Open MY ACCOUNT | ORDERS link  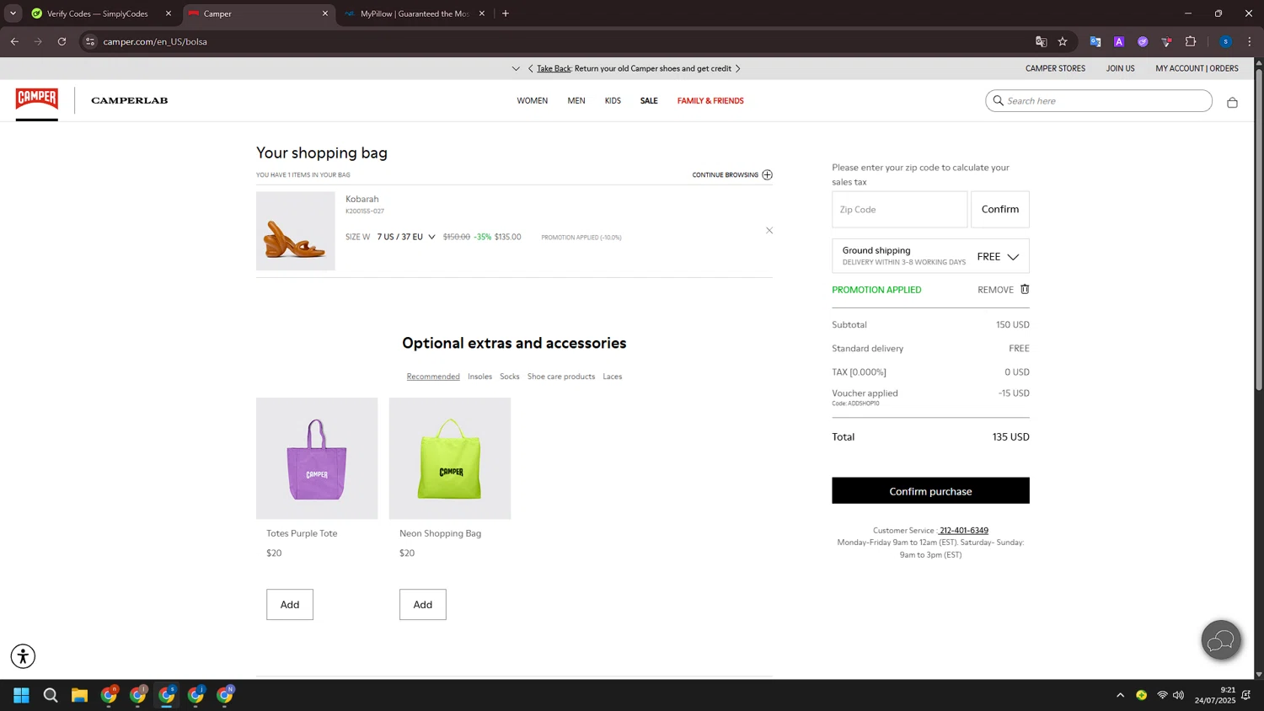pos(1197,68)
